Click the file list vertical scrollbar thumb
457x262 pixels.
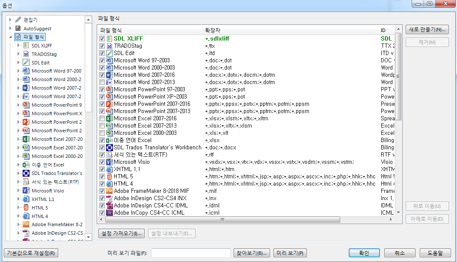tap(398, 76)
